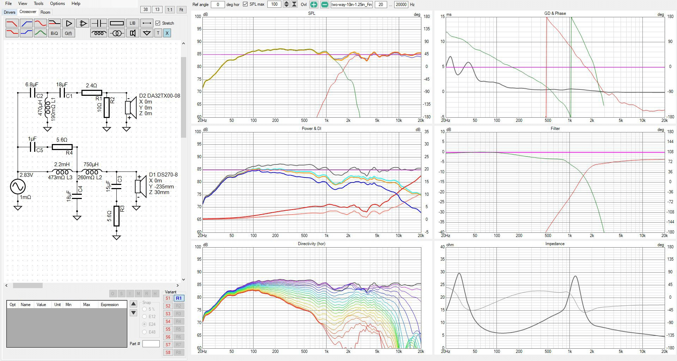Remove overlay with green minus button
The height and width of the screenshot is (361, 677).
tap(325, 5)
